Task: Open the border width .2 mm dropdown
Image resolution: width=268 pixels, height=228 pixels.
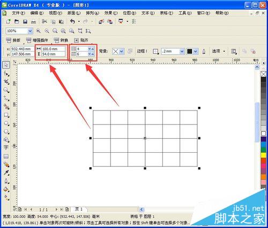Action: point(182,51)
